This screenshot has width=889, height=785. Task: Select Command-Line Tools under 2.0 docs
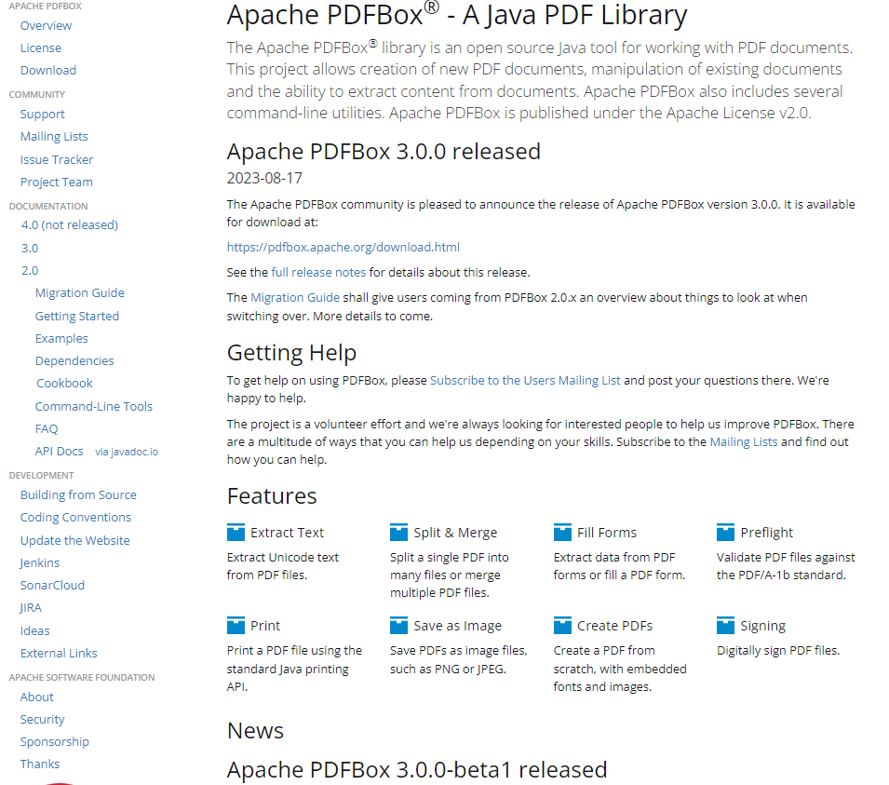pos(94,407)
